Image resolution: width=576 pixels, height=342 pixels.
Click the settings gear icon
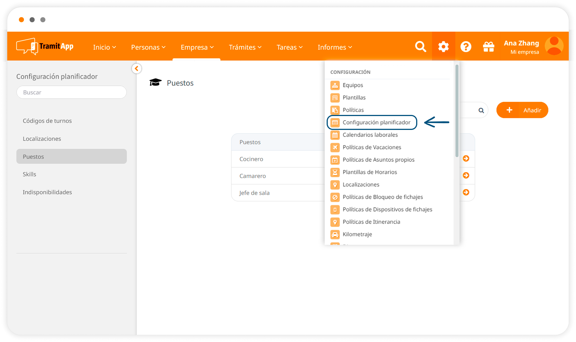pos(443,47)
